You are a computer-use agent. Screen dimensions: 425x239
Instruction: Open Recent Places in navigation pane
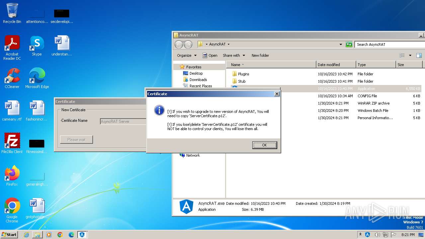201,86
